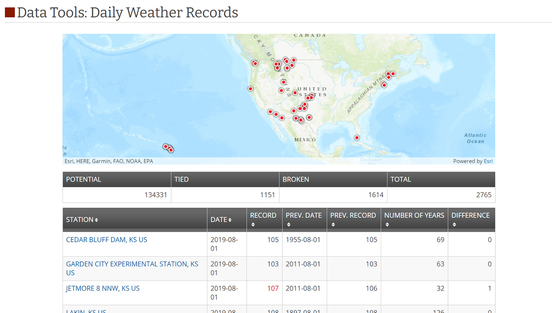
Task: Click sort icon under Number of Years
Action: point(387,225)
